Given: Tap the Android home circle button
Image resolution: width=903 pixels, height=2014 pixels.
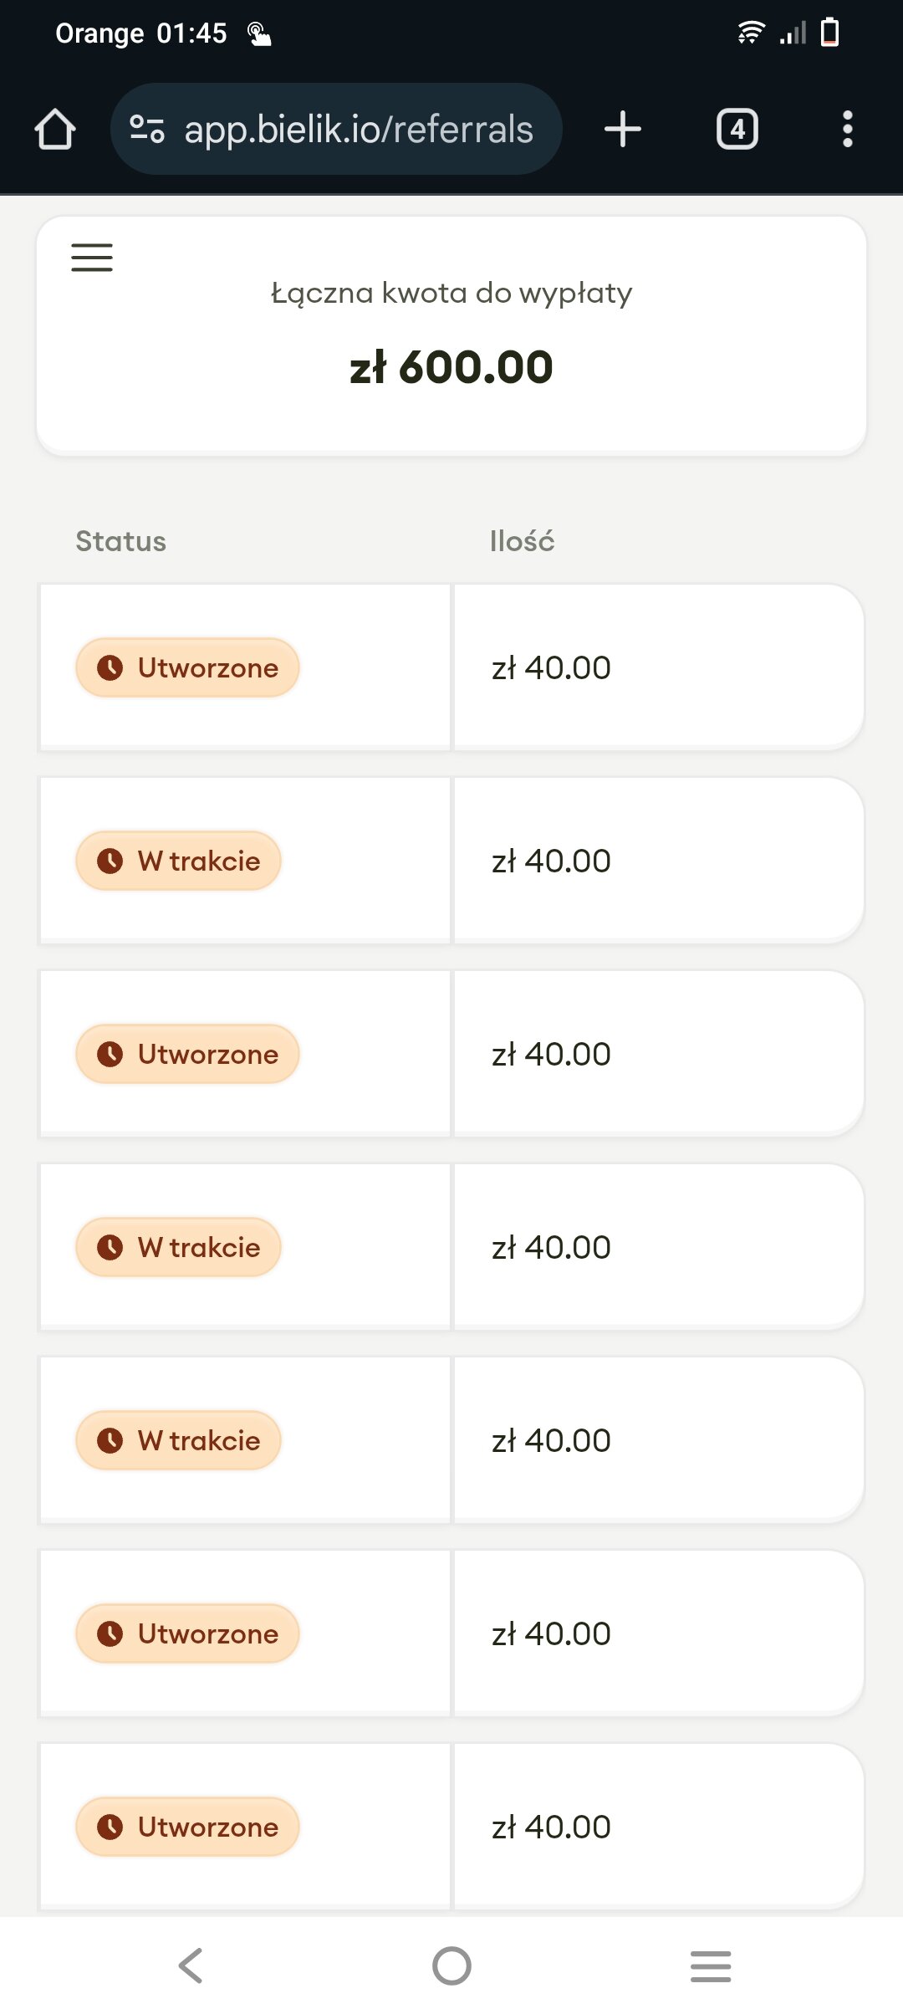Looking at the screenshot, I should point(451,1965).
